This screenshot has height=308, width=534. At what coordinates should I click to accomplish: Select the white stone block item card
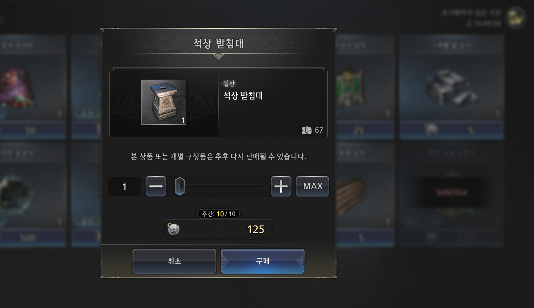click(452, 87)
